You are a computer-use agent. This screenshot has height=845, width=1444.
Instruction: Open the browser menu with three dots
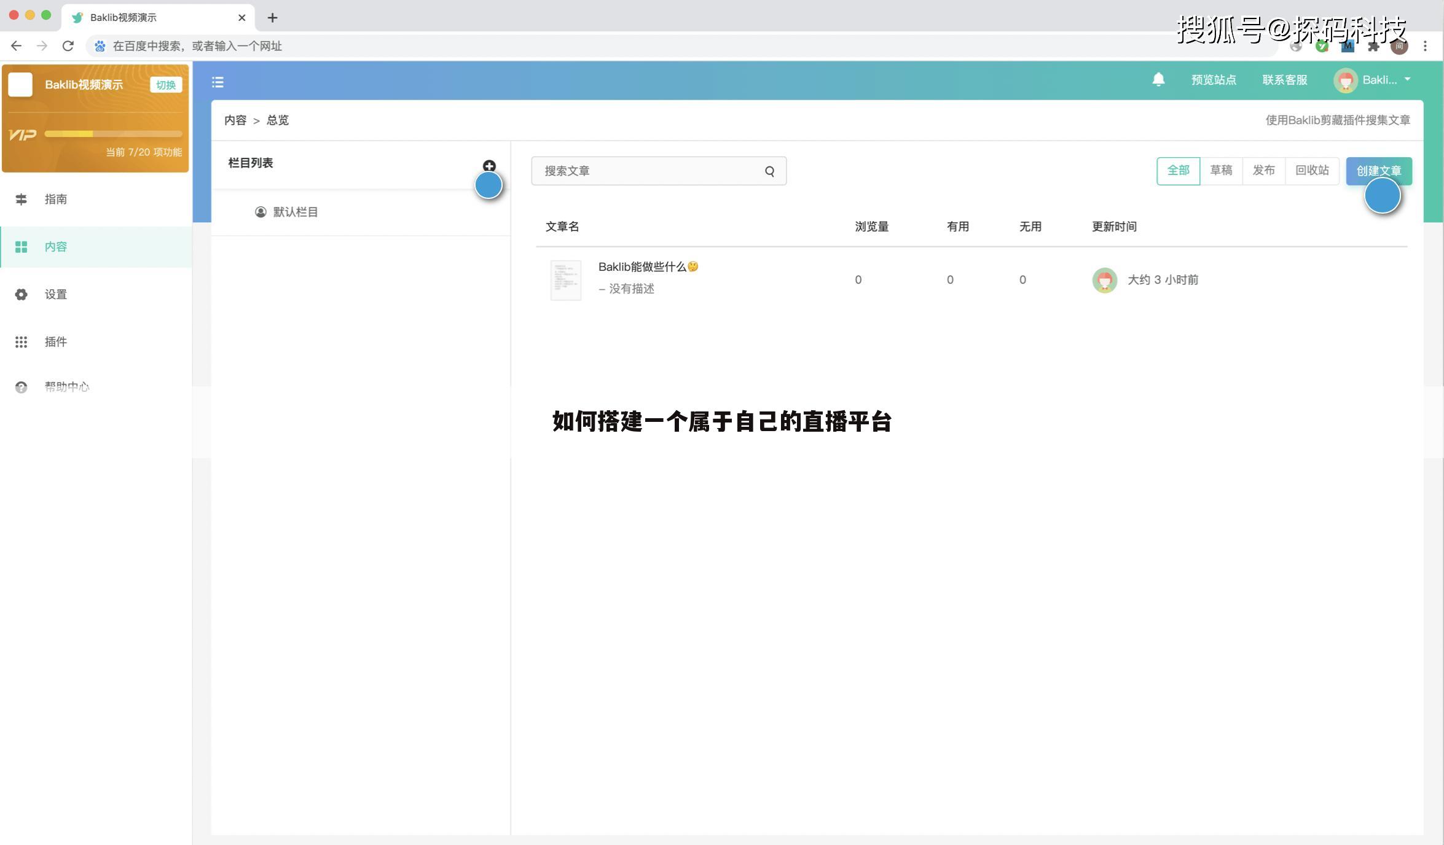click(x=1426, y=45)
